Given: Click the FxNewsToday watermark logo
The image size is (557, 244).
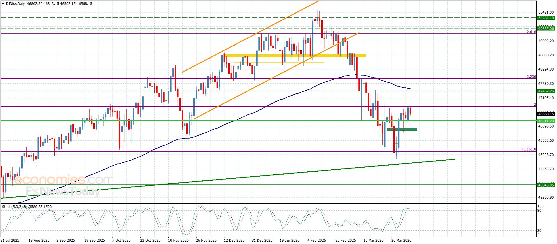Looking at the screenshot, I should pyautogui.click(x=63, y=192).
